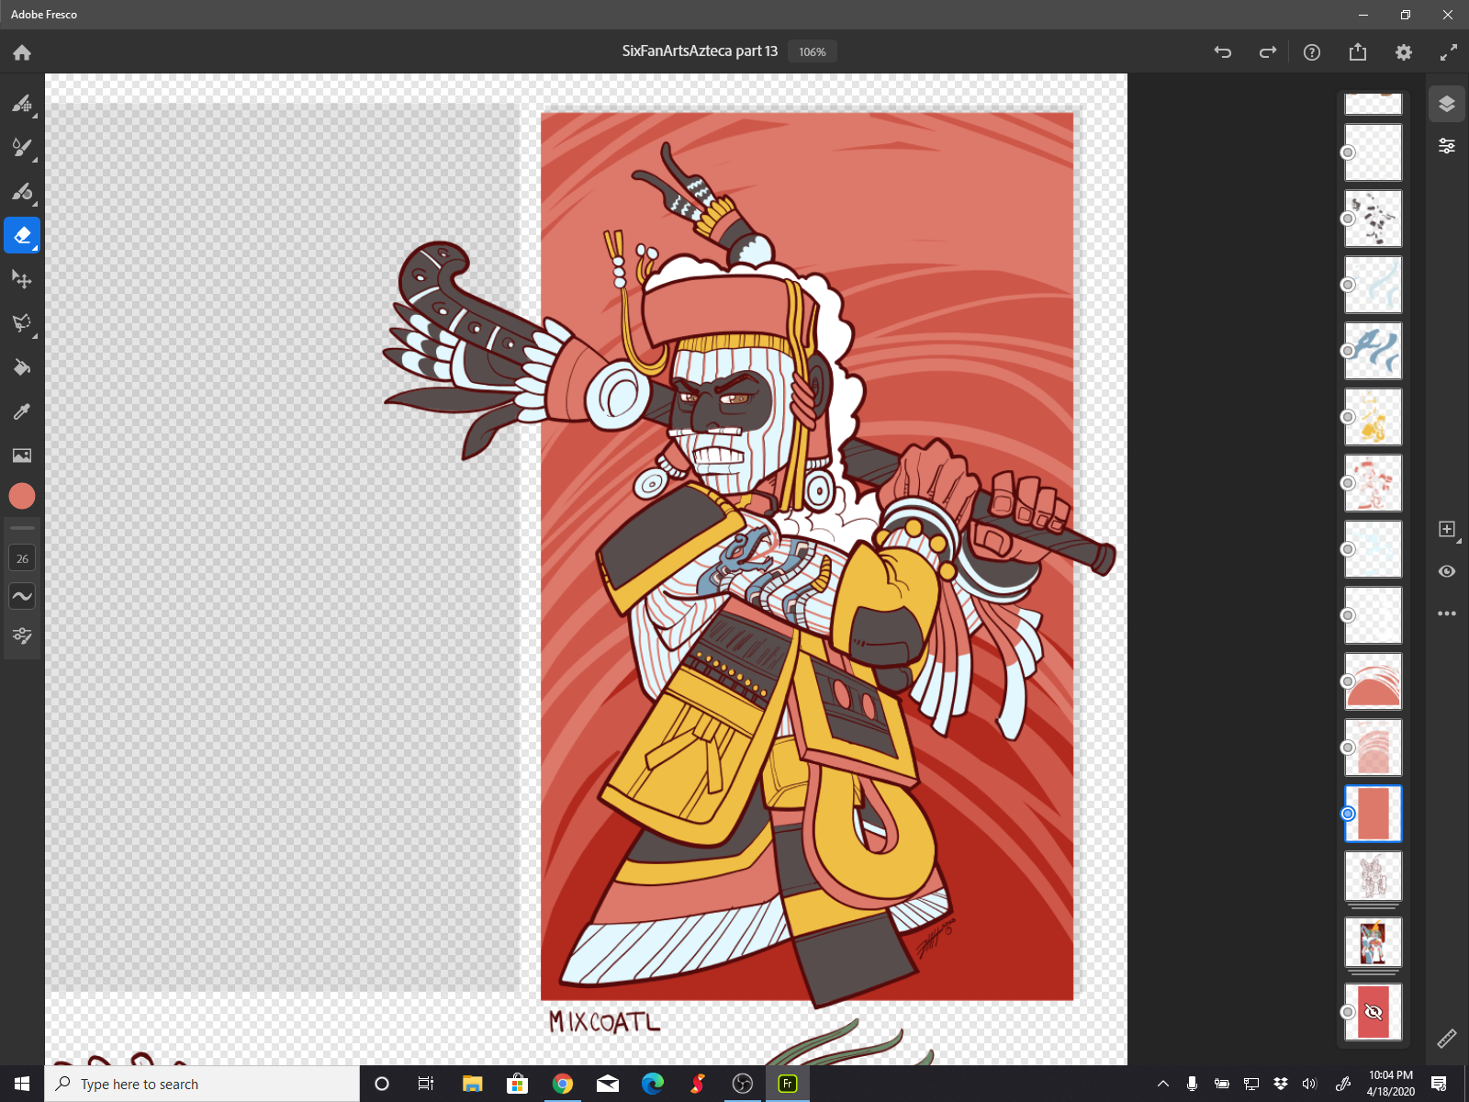Open the Help question mark menu
The height and width of the screenshot is (1102, 1469).
pyautogui.click(x=1312, y=52)
